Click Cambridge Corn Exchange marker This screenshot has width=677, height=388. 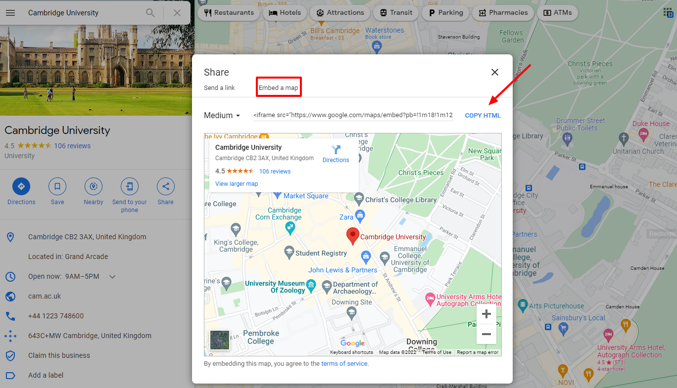290,228
